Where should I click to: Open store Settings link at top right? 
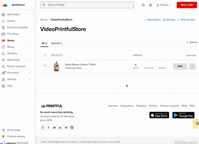coord(169,20)
